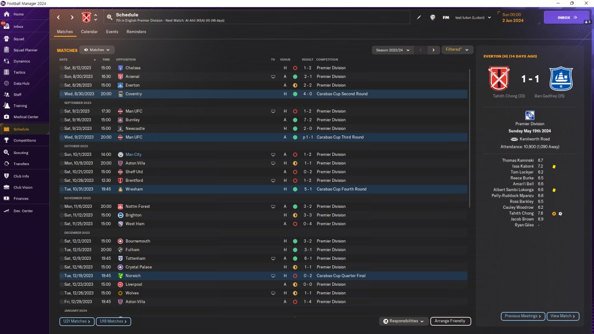This screenshot has width=594, height=334.
Task: Open the Competitions trophy icon
Action: coord(6,140)
